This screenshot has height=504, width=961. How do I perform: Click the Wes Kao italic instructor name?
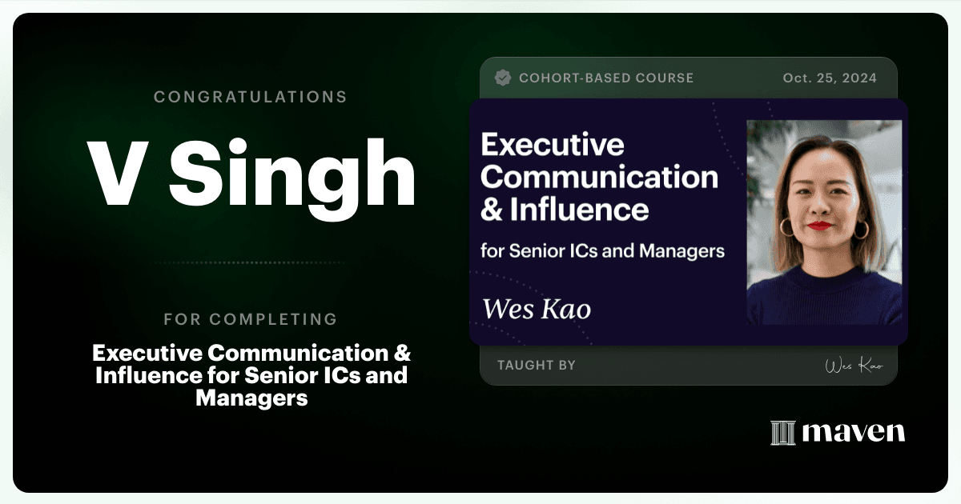(x=537, y=309)
